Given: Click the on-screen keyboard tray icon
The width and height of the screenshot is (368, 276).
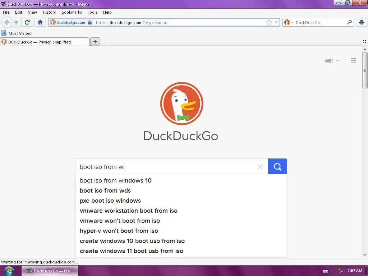Looking at the screenshot, I should (x=326, y=271).
